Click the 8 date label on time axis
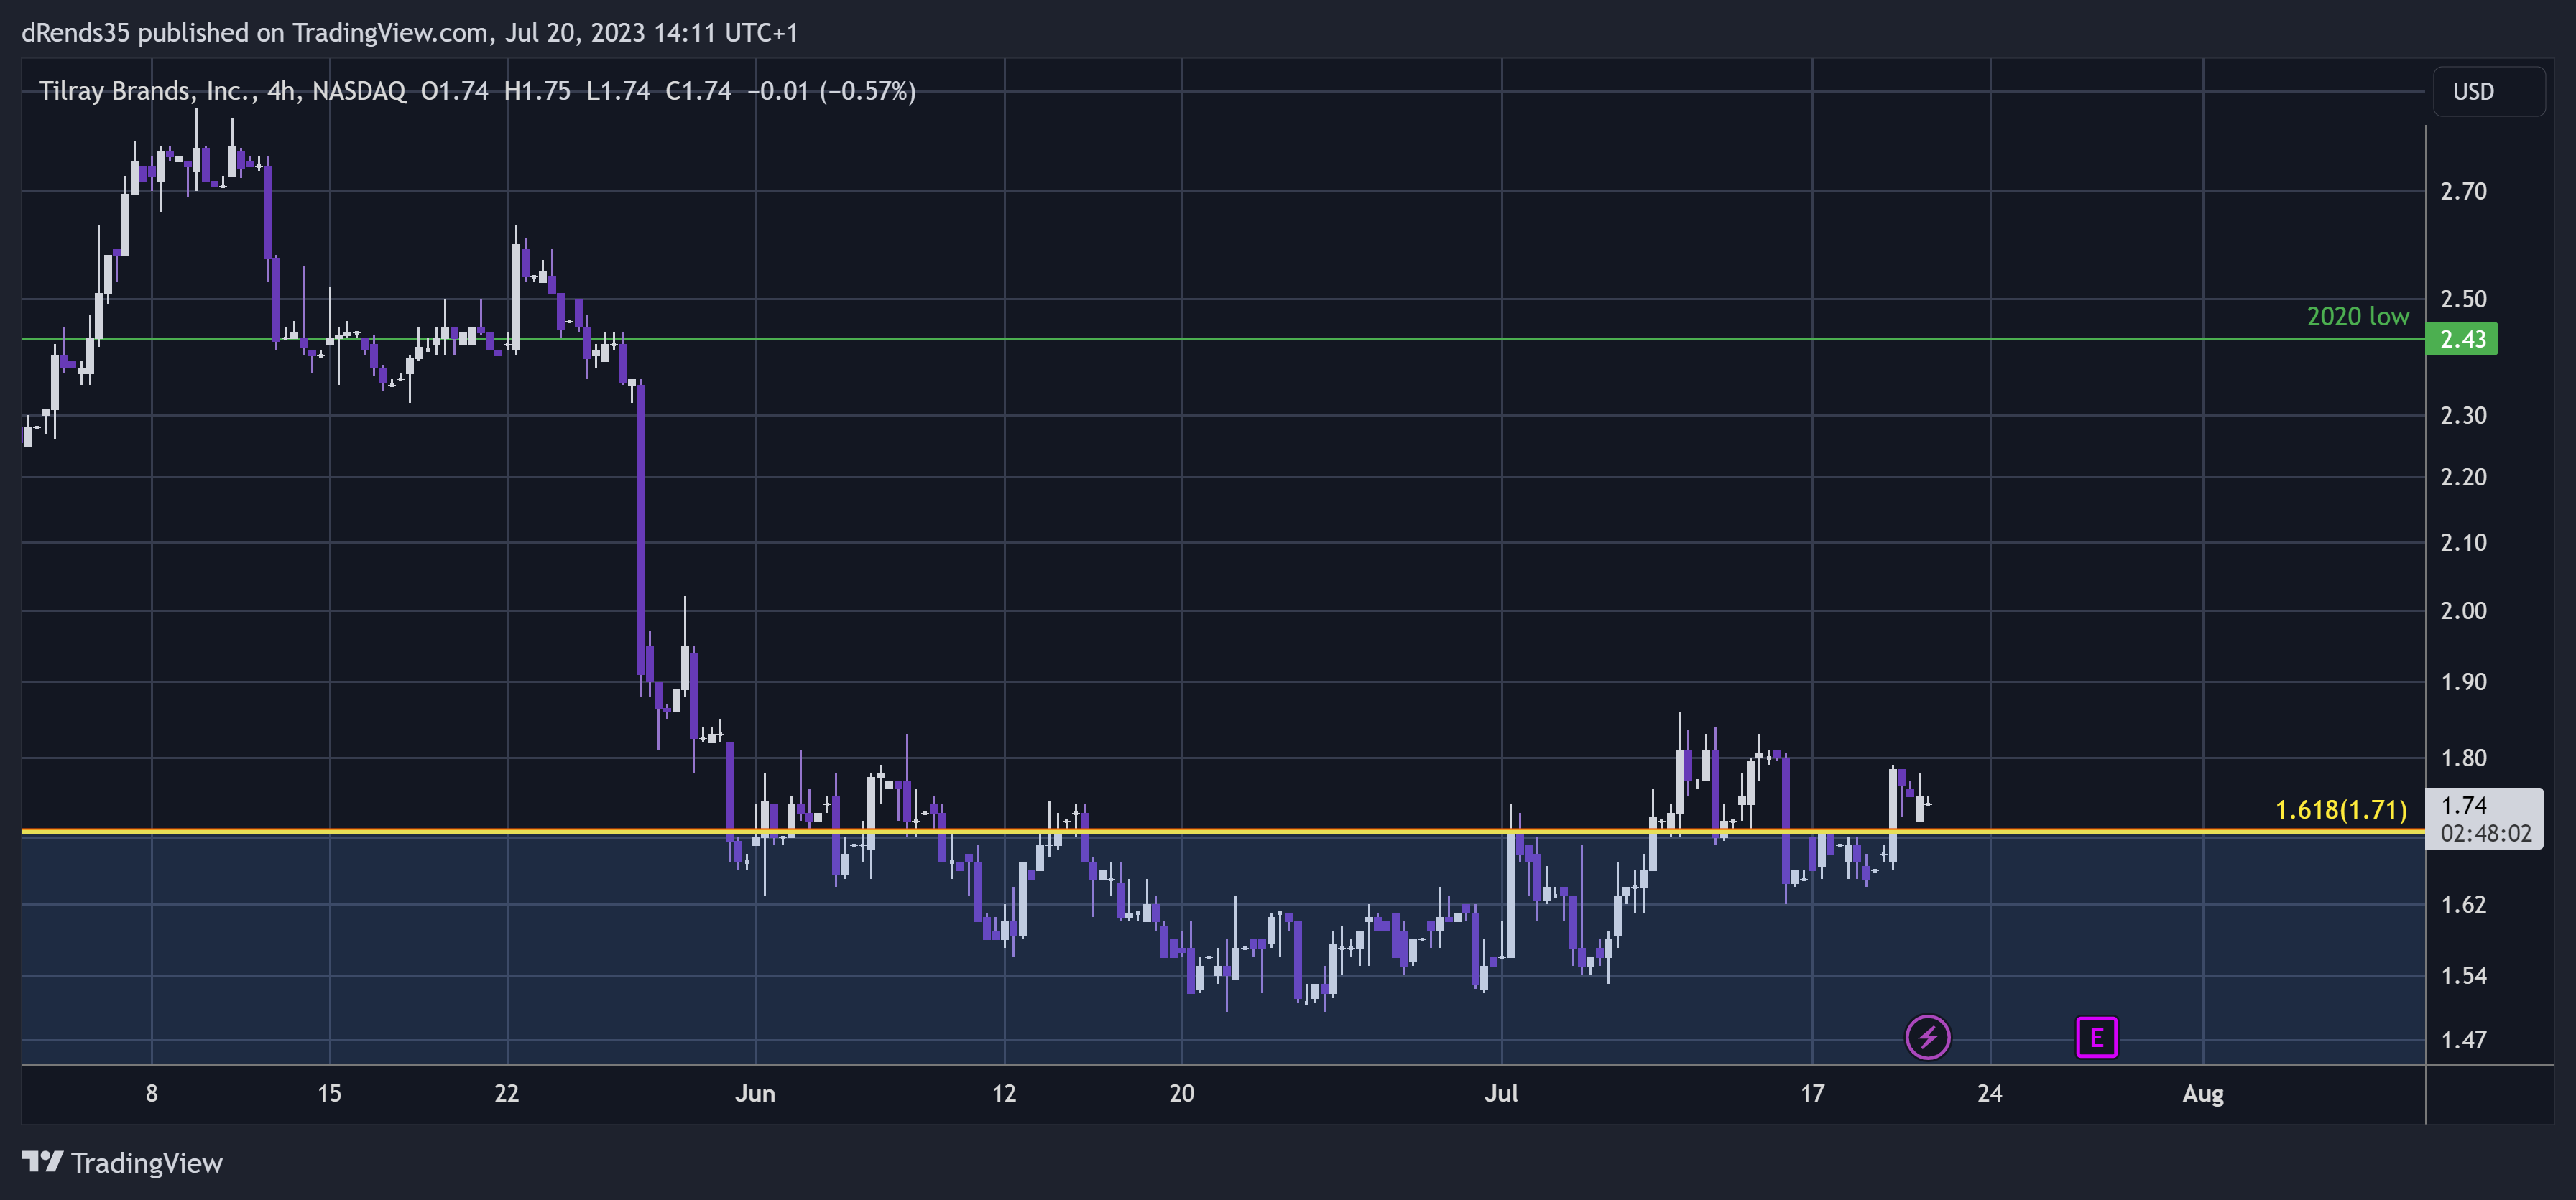Screen dimensions: 2576x1200 152,1094
